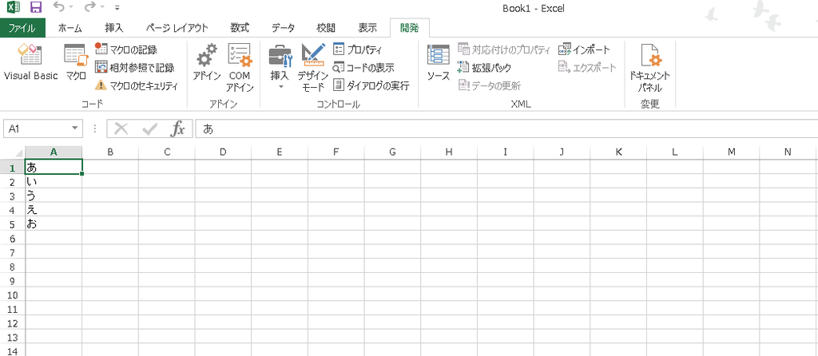This screenshot has width=818, height=356.
Task: Click the Name Box showing A1
Action: [x=37, y=129]
